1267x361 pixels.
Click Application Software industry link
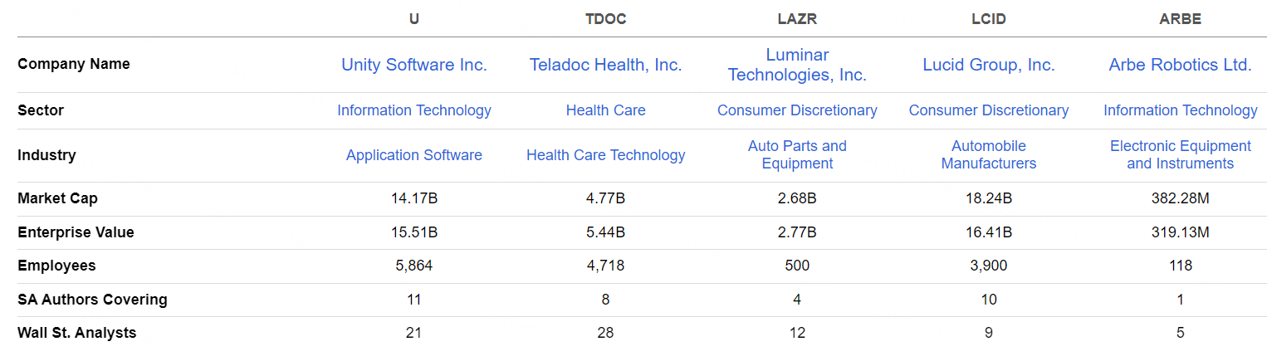coord(413,155)
